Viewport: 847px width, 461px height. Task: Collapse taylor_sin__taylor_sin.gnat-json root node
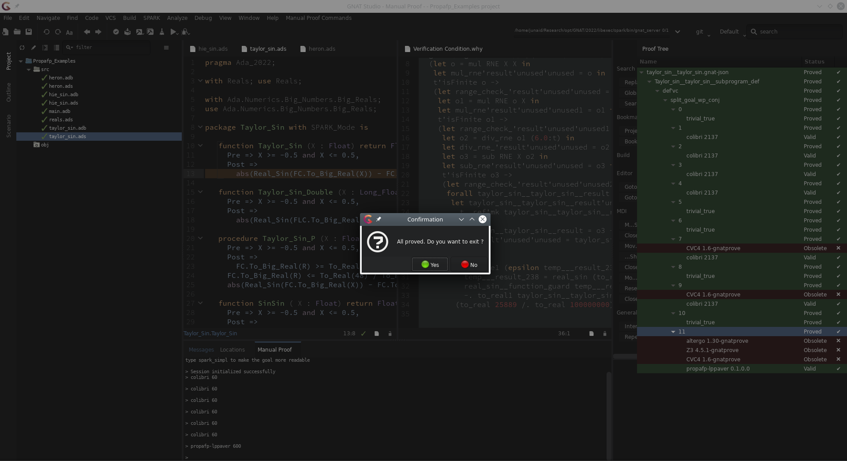tap(641, 72)
